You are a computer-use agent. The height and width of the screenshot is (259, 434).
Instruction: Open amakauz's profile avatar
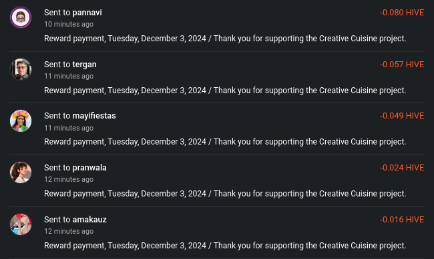(21, 224)
